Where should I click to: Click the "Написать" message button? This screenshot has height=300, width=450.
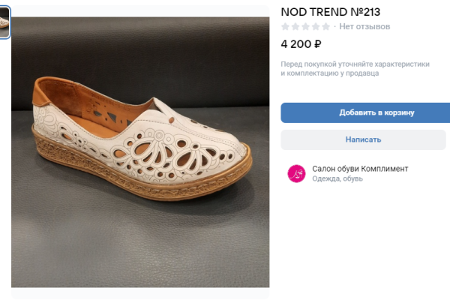click(x=364, y=139)
